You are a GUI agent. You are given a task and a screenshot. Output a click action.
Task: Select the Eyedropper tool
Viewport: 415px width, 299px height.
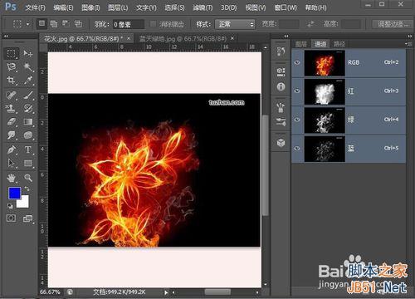pos(27,81)
